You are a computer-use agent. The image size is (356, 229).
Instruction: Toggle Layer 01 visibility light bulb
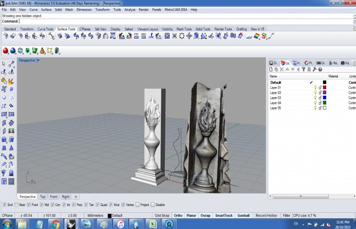click(315, 87)
